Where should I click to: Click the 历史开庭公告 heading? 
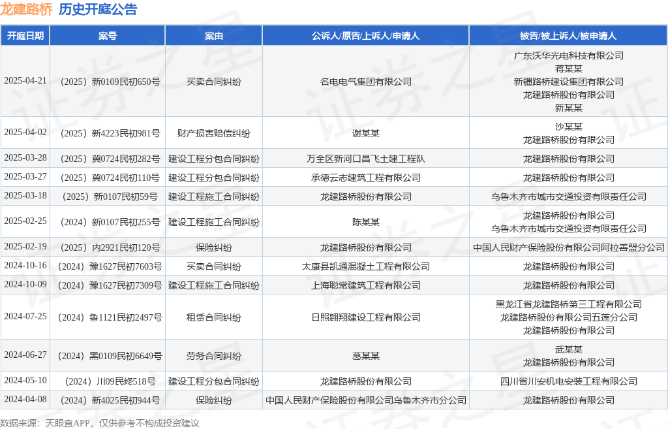[x=98, y=9]
